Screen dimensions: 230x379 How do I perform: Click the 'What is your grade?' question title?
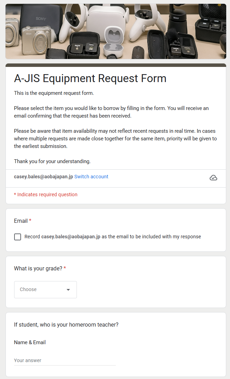pos(38,268)
